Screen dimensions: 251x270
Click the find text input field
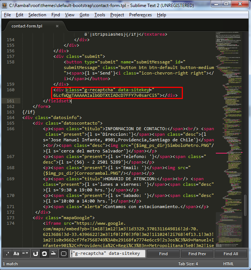point(107,254)
